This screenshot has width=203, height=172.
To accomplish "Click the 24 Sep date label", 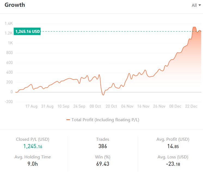I will click(79, 106).
